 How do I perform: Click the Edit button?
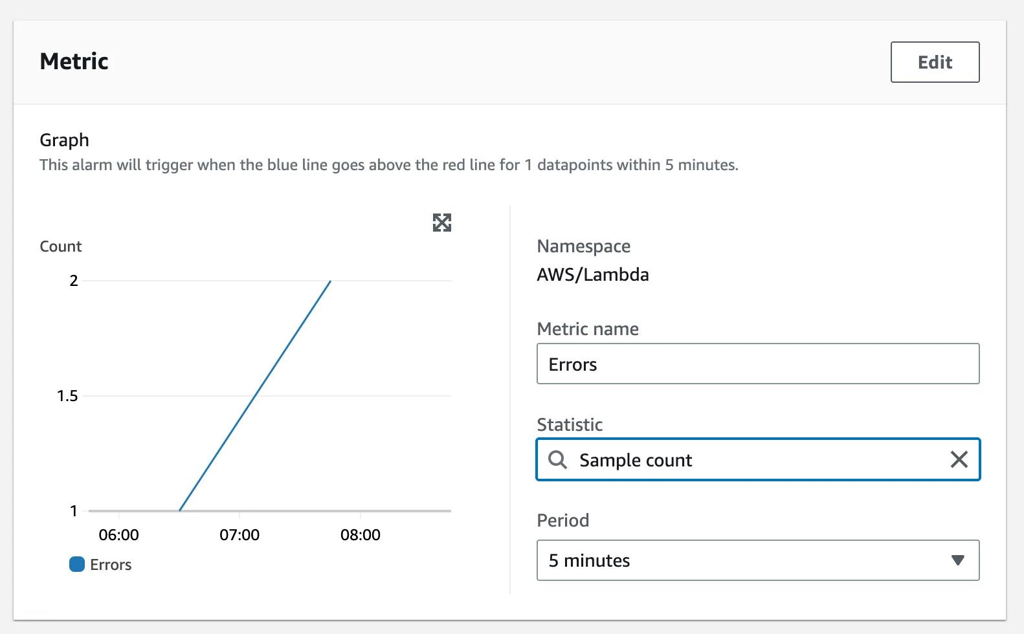click(x=934, y=62)
